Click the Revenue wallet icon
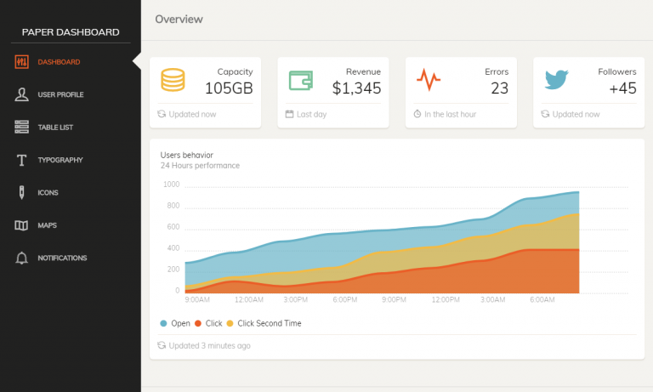653x392 pixels. click(301, 80)
